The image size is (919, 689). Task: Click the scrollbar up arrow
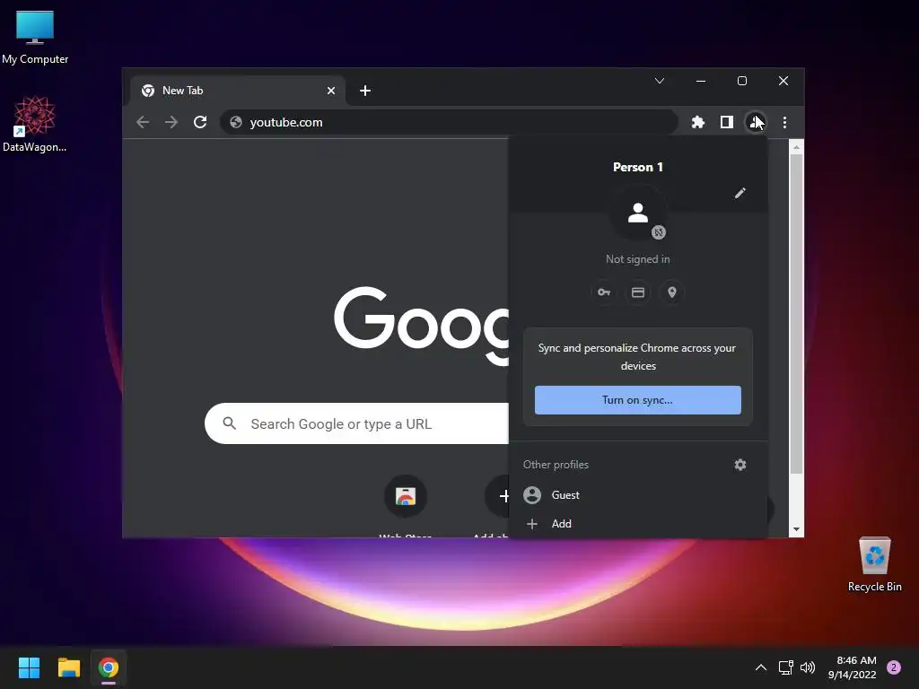[x=796, y=147]
